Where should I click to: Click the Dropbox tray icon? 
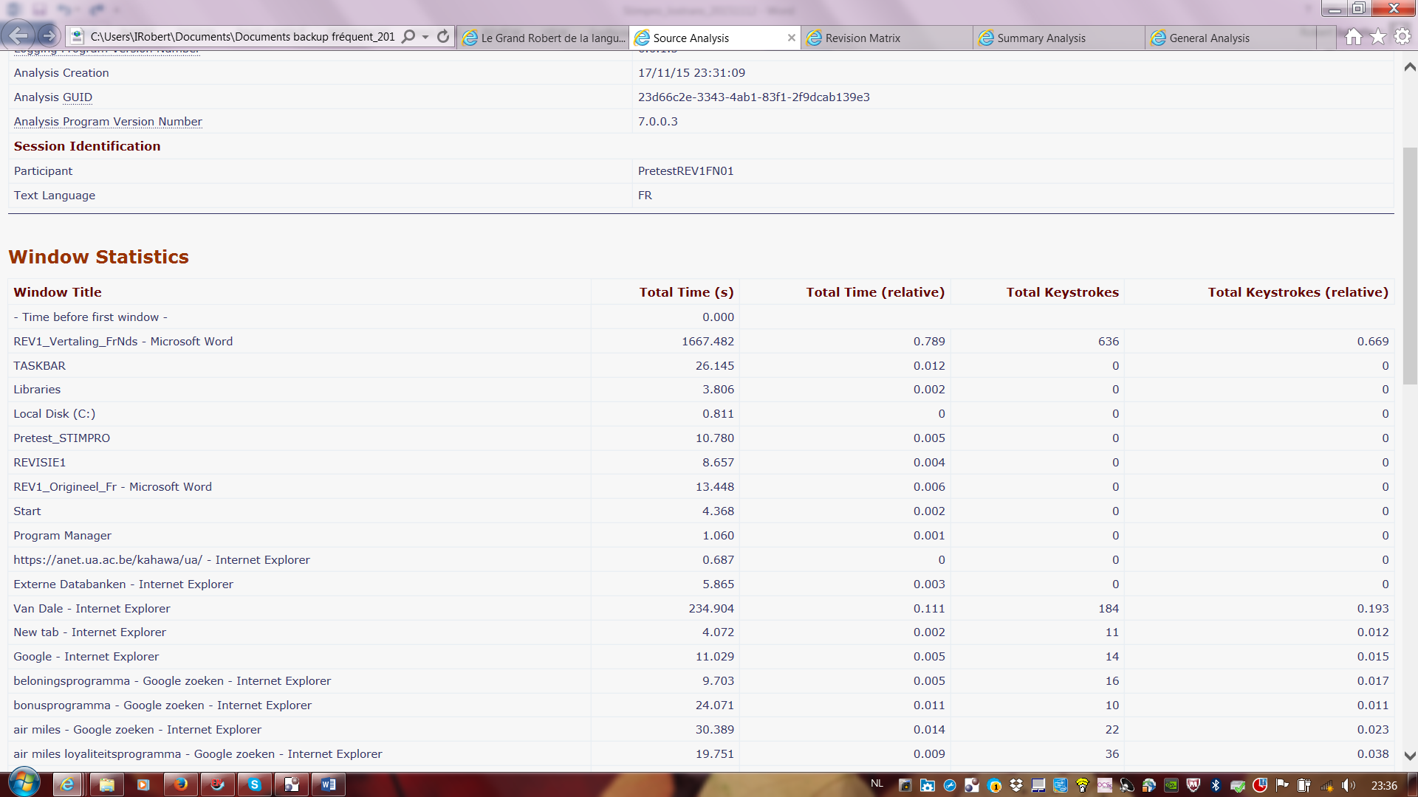click(x=1016, y=785)
